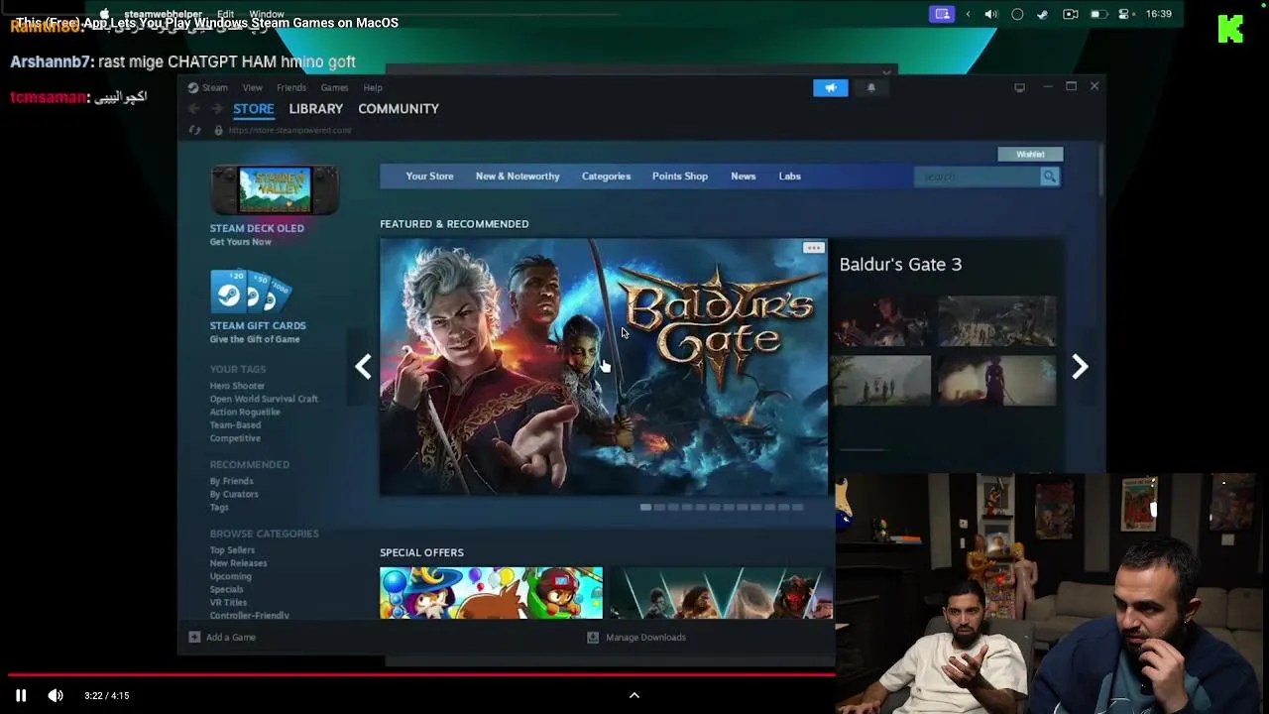Image resolution: width=1269 pixels, height=714 pixels.
Task: Browse New Releases category
Action: 238,563
